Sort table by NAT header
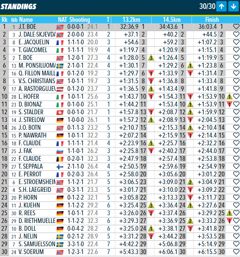The height and width of the screenshot is (257, 240). pyautogui.click(x=62, y=19)
